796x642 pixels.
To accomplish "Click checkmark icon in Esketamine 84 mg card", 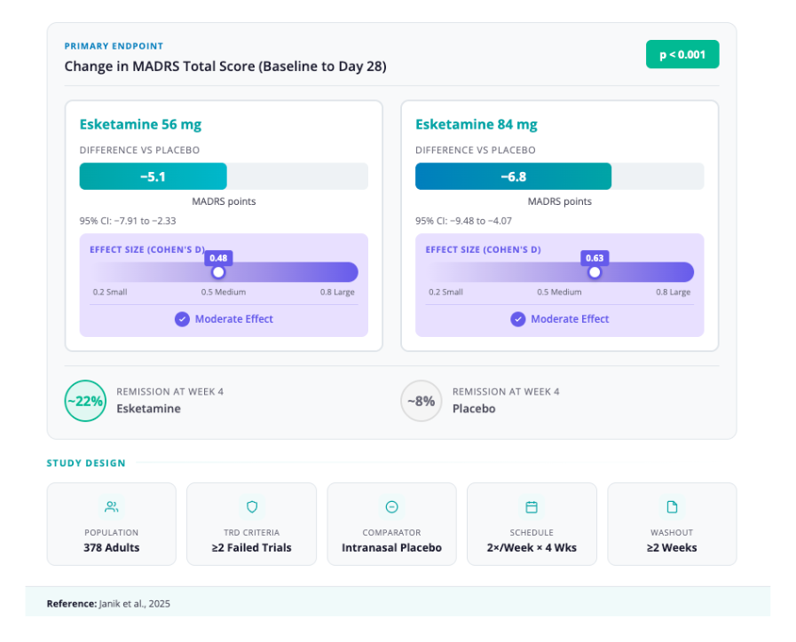I will tap(517, 319).
